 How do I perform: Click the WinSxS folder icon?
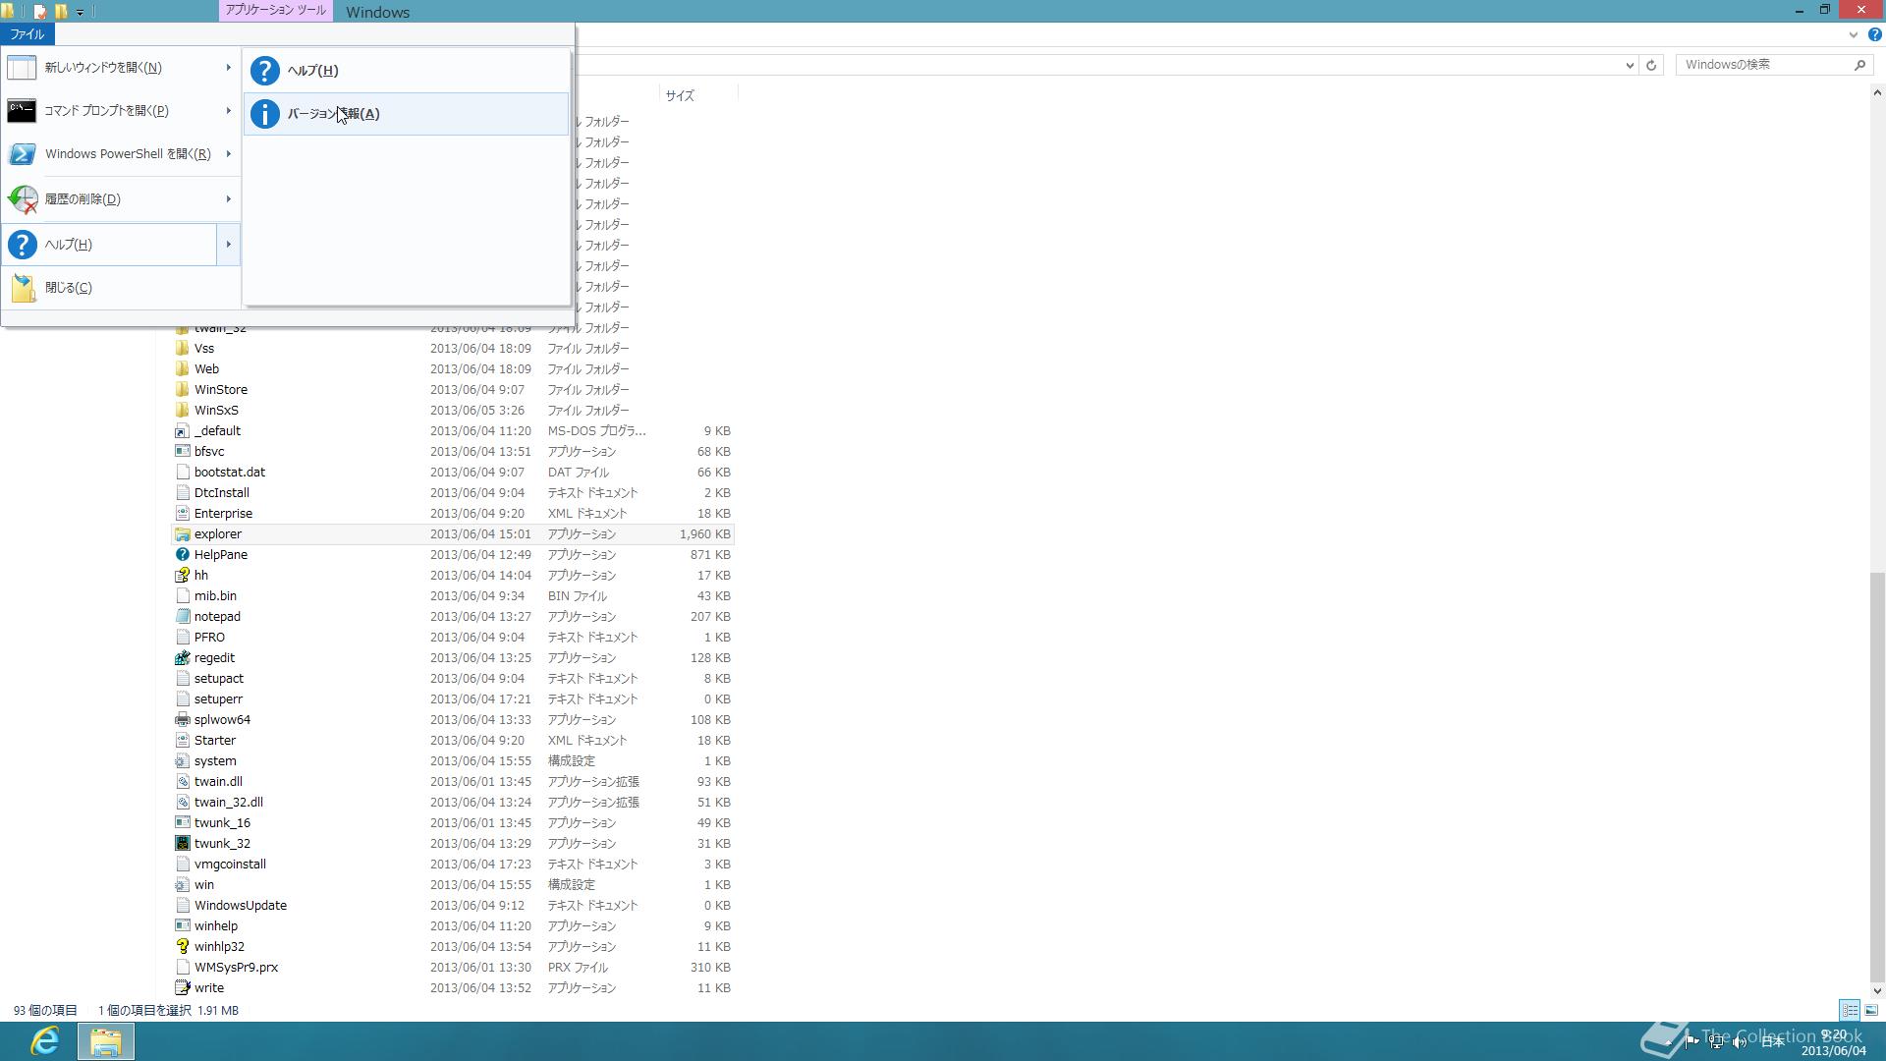pos(182,411)
